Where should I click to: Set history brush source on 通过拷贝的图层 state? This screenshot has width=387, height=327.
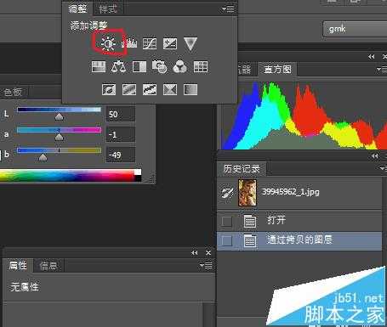[x=227, y=241]
